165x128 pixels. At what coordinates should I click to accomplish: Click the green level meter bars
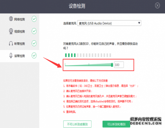(x=70, y=55)
